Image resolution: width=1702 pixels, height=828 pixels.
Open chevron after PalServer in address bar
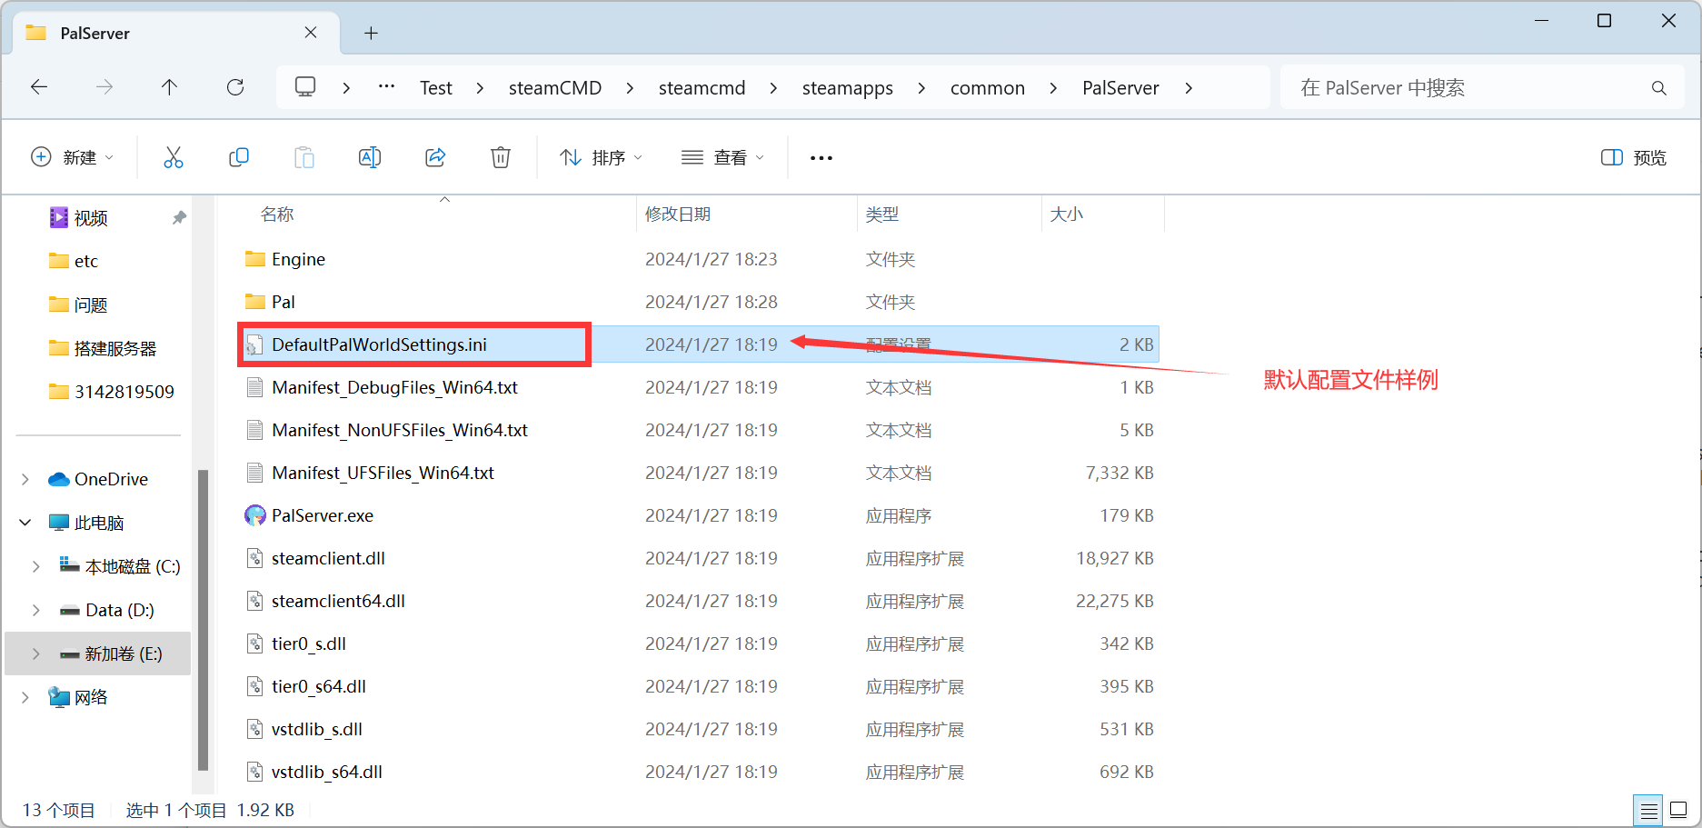[x=1189, y=88]
